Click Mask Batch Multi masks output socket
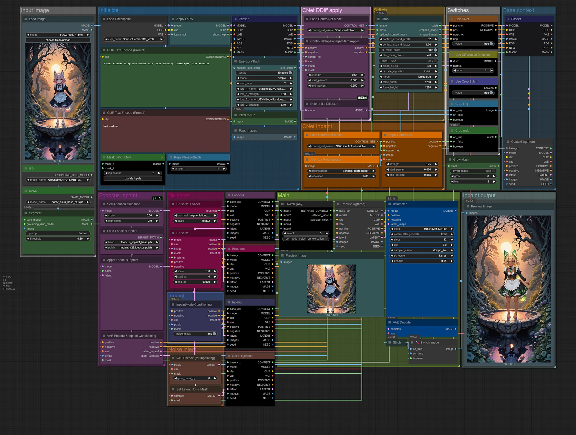 coord(163,164)
